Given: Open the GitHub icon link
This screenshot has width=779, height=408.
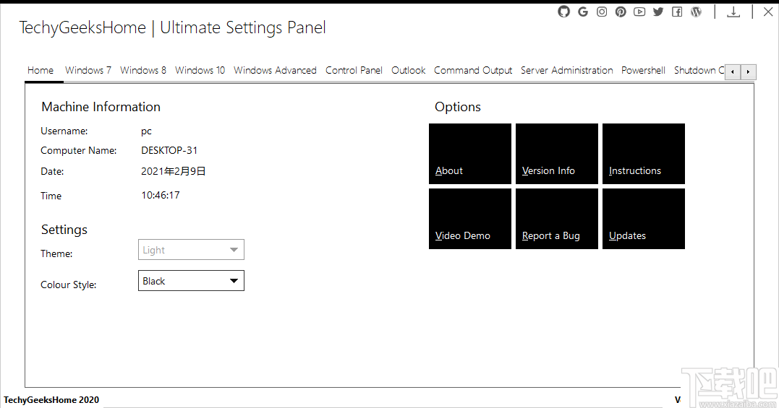Looking at the screenshot, I should click(563, 12).
